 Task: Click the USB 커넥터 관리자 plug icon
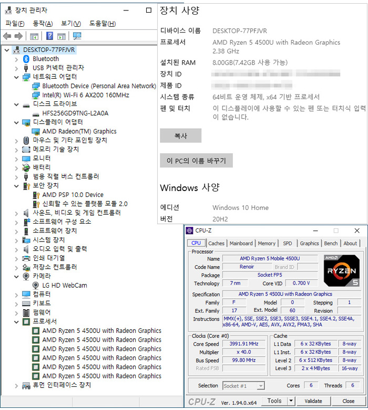[x=26, y=68]
